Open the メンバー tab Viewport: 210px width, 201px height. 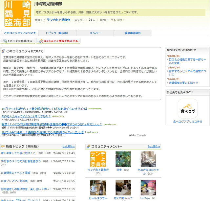click(95, 33)
